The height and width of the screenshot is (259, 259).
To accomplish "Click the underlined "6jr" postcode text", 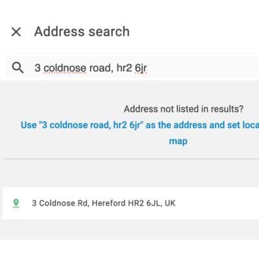I will click(141, 68).
